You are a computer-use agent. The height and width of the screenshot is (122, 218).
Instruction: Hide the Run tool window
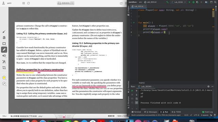[x=212, y=86]
